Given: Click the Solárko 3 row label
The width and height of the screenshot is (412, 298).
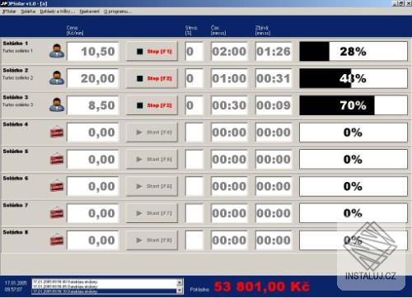Looking at the screenshot, I should point(16,97).
